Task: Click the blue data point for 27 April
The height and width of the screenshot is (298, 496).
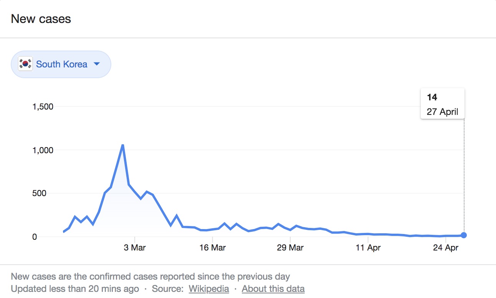Action: click(x=464, y=235)
